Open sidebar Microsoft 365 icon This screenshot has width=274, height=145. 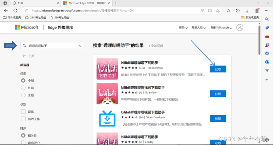pyautogui.click(x=267, y=53)
